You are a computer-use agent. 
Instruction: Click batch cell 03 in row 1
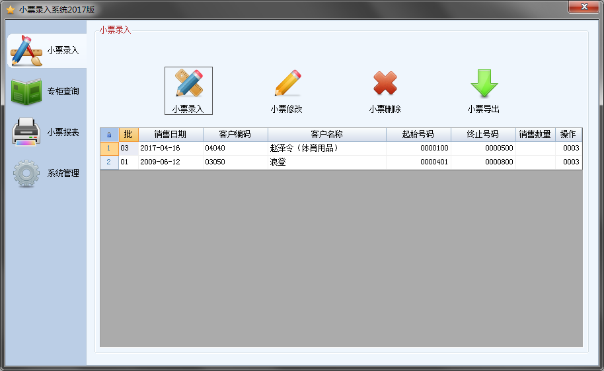coord(128,149)
